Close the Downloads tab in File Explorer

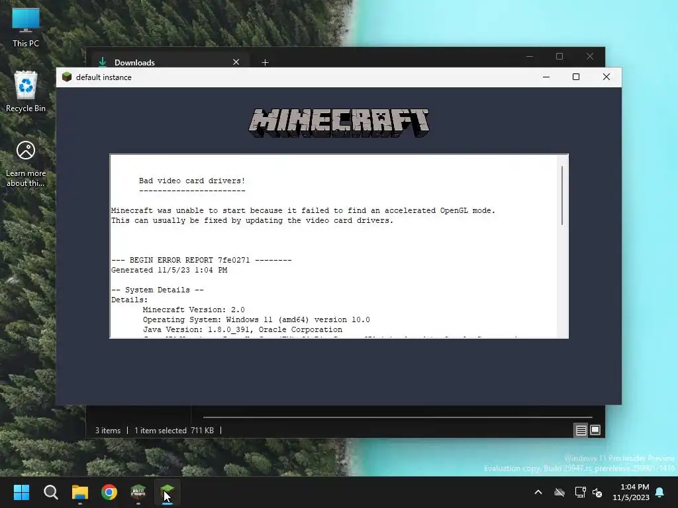[236, 62]
